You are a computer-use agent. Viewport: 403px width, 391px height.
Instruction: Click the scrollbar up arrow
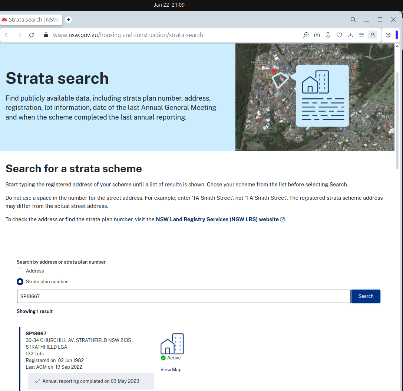[397, 46]
